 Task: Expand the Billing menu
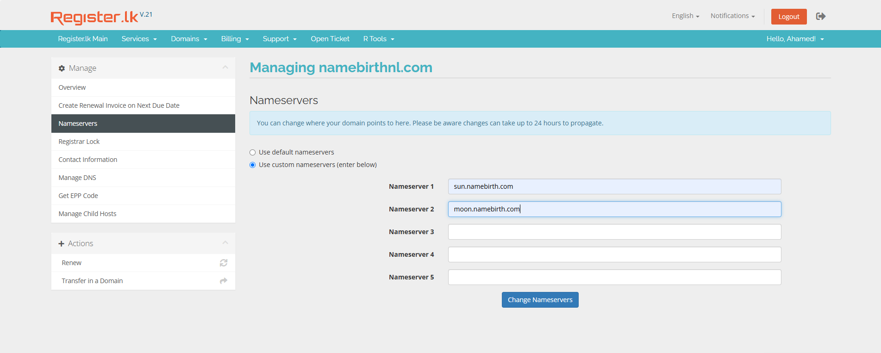point(235,39)
